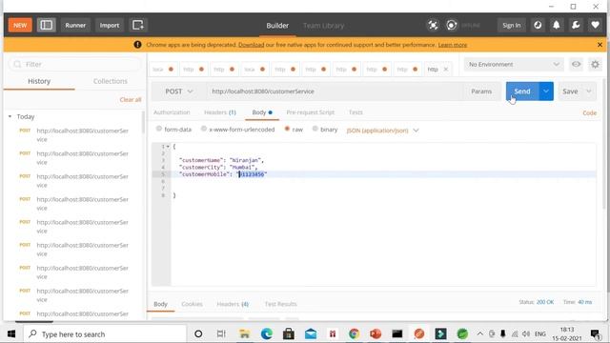Open the Pre-request Script tab
610x343 pixels.
click(x=311, y=112)
